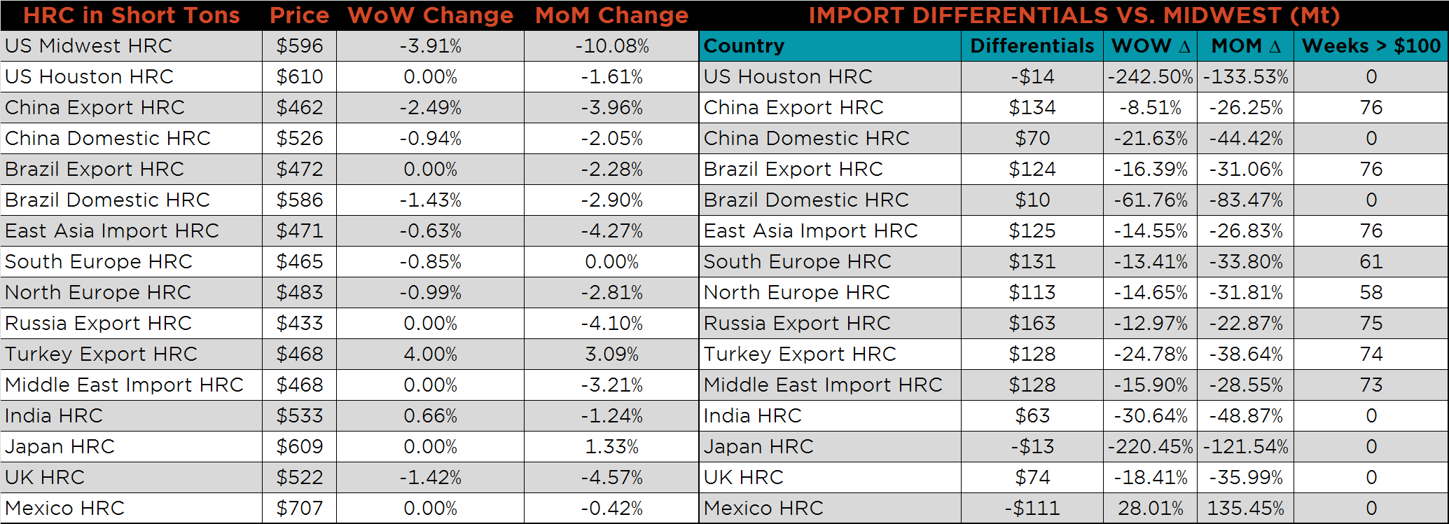The width and height of the screenshot is (1449, 524).
Task: Click the Price column header
Action: click(x=299, y=15)
